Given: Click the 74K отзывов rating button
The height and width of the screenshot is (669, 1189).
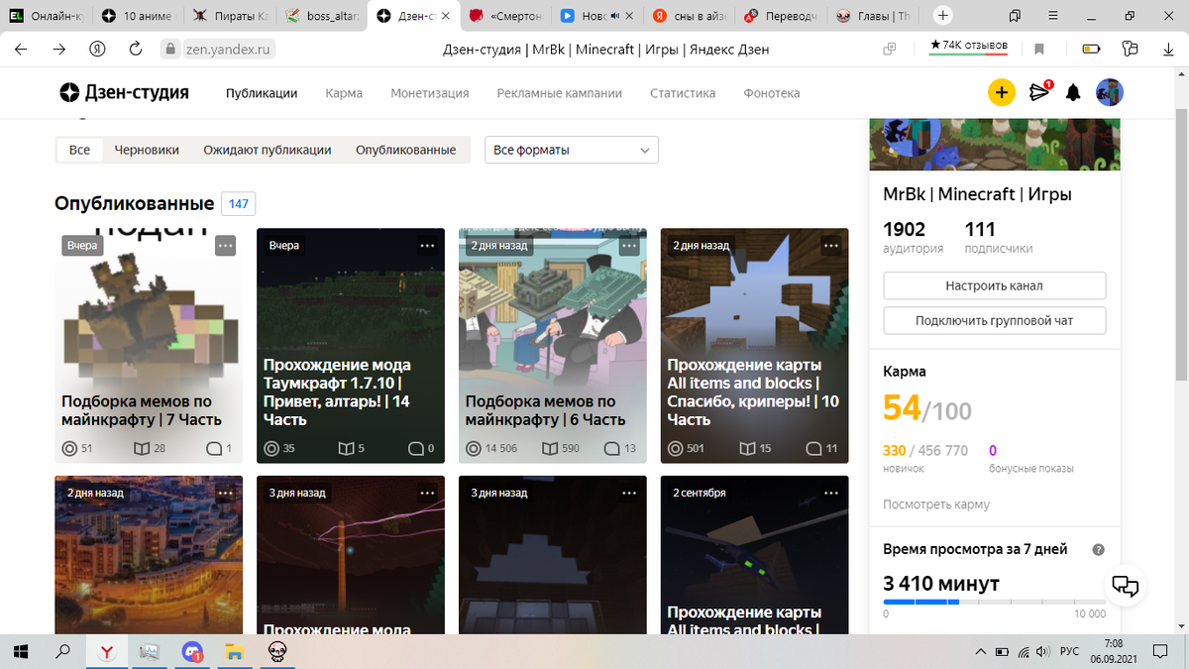Looking at the screenshot, I should pyautogui.click(x=969, y=46).
